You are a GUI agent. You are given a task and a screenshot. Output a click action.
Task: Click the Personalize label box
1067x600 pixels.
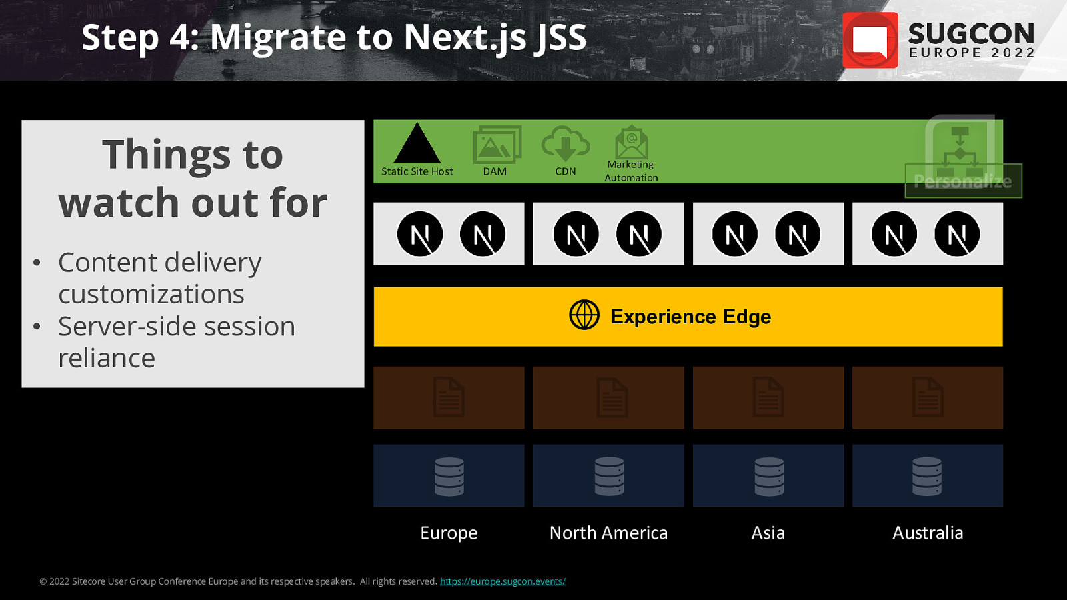(x=963, y=181)
